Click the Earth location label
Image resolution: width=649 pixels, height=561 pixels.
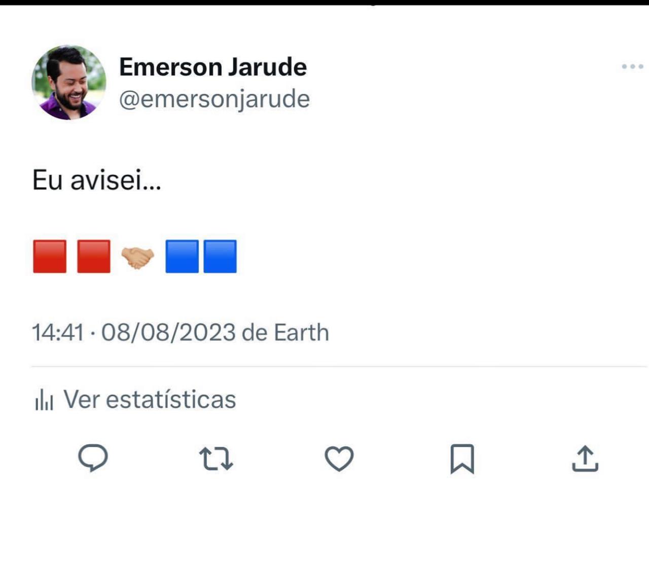(301, 333)
